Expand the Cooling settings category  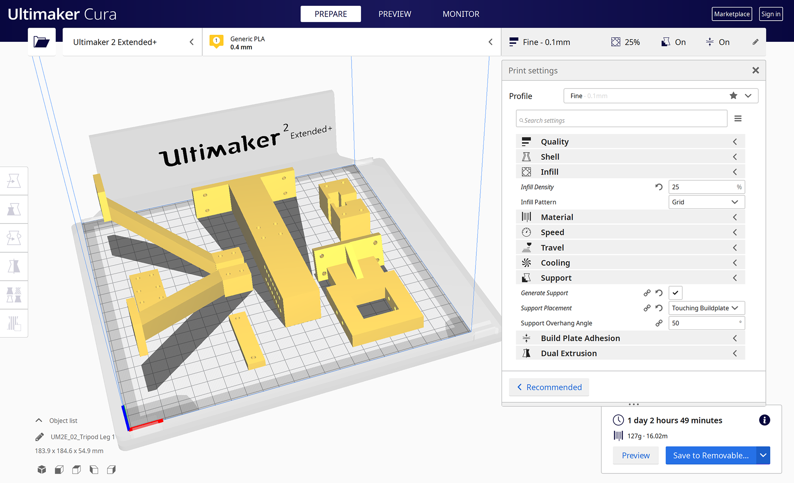(630, 263)
